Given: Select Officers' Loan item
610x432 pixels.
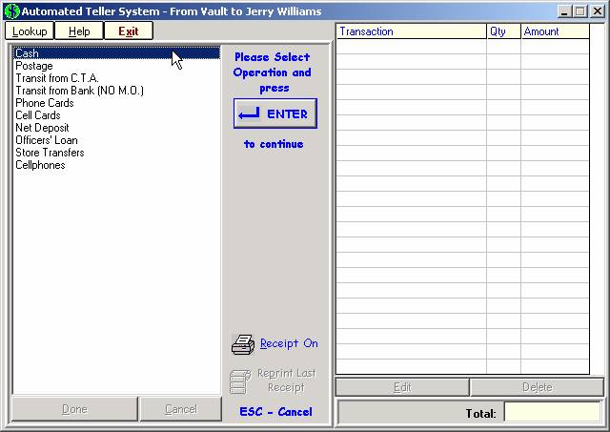Looking at the screenshot, I should coord(47,140).
